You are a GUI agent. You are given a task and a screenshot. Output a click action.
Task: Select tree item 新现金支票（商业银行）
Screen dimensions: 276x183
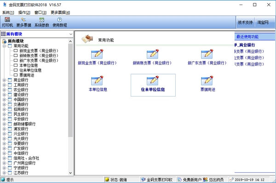[x=39, y=51]
